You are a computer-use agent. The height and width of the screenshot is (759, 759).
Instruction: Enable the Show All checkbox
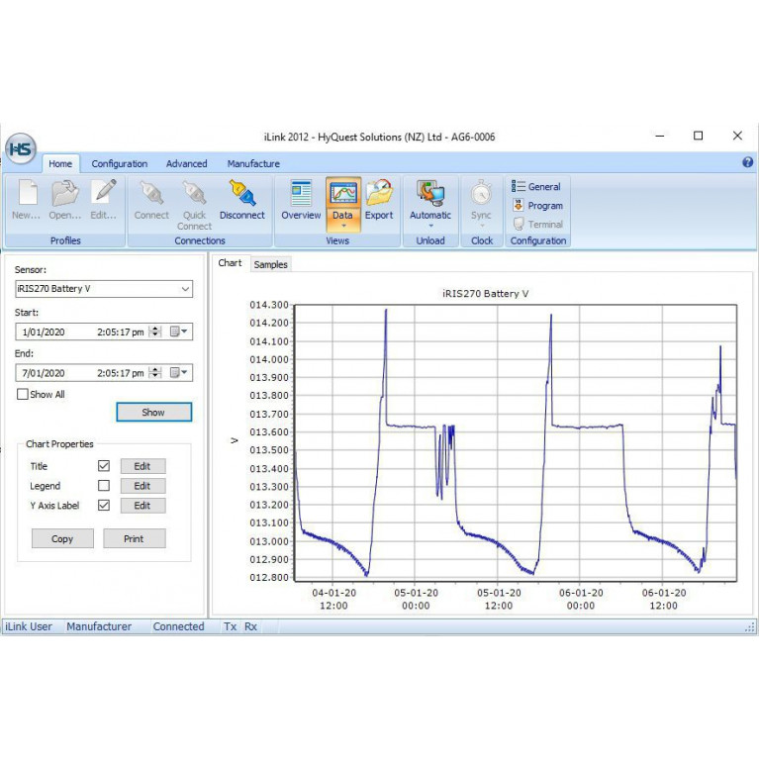pyautogui.click(x=23, y=394)
